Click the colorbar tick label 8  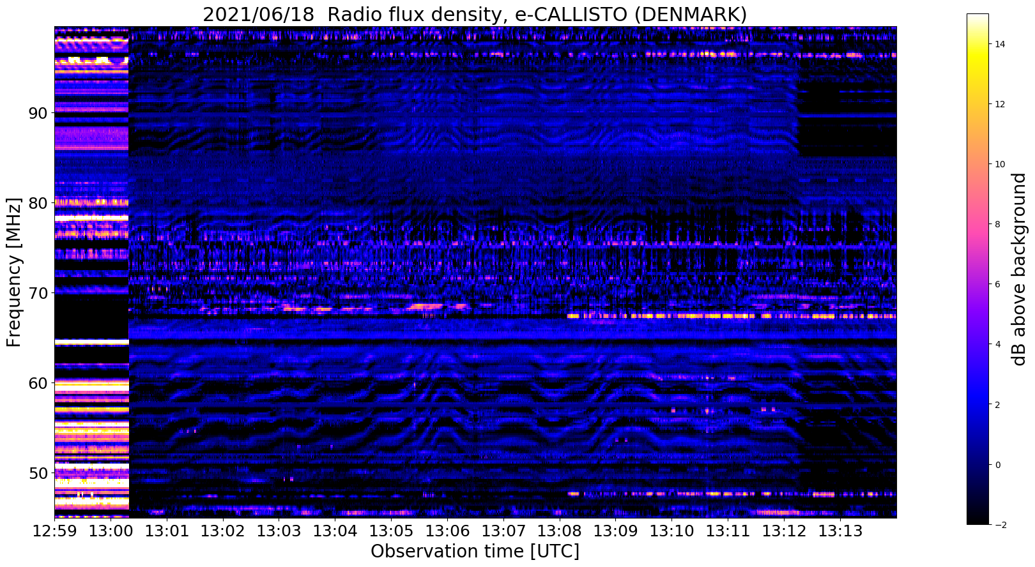[997, 224]
